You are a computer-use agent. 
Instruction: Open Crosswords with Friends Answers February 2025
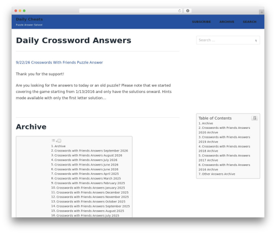[88, 183]
